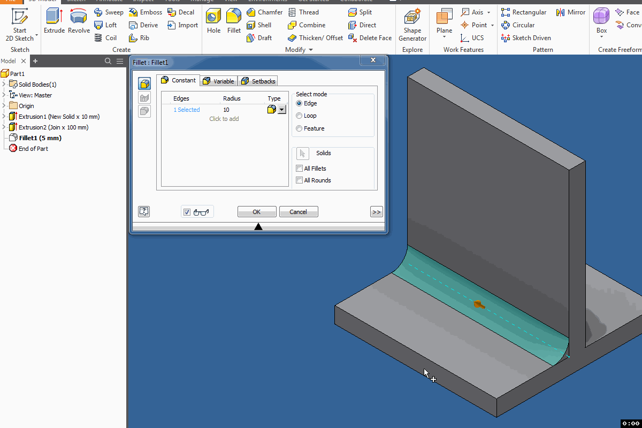Enable the All Fillets checkbox
Viewport: 642px width, 428px height.
pos(300,168)
